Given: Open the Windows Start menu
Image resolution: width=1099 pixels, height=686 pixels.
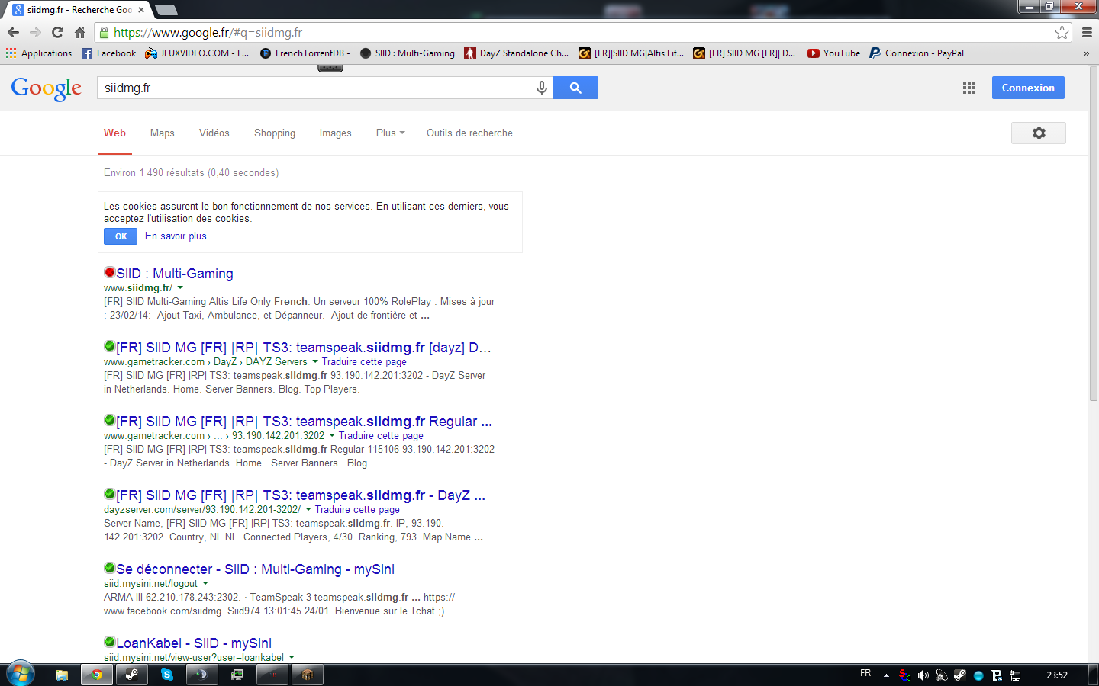Looking at the screenshot, I should (x=21, y=674).
